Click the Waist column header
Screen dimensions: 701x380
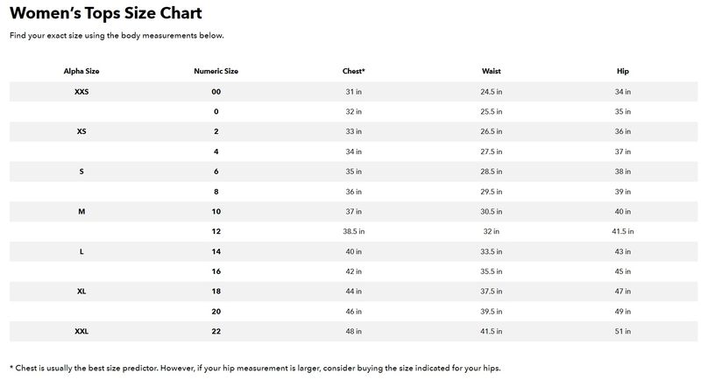click(x=491, y=71)
